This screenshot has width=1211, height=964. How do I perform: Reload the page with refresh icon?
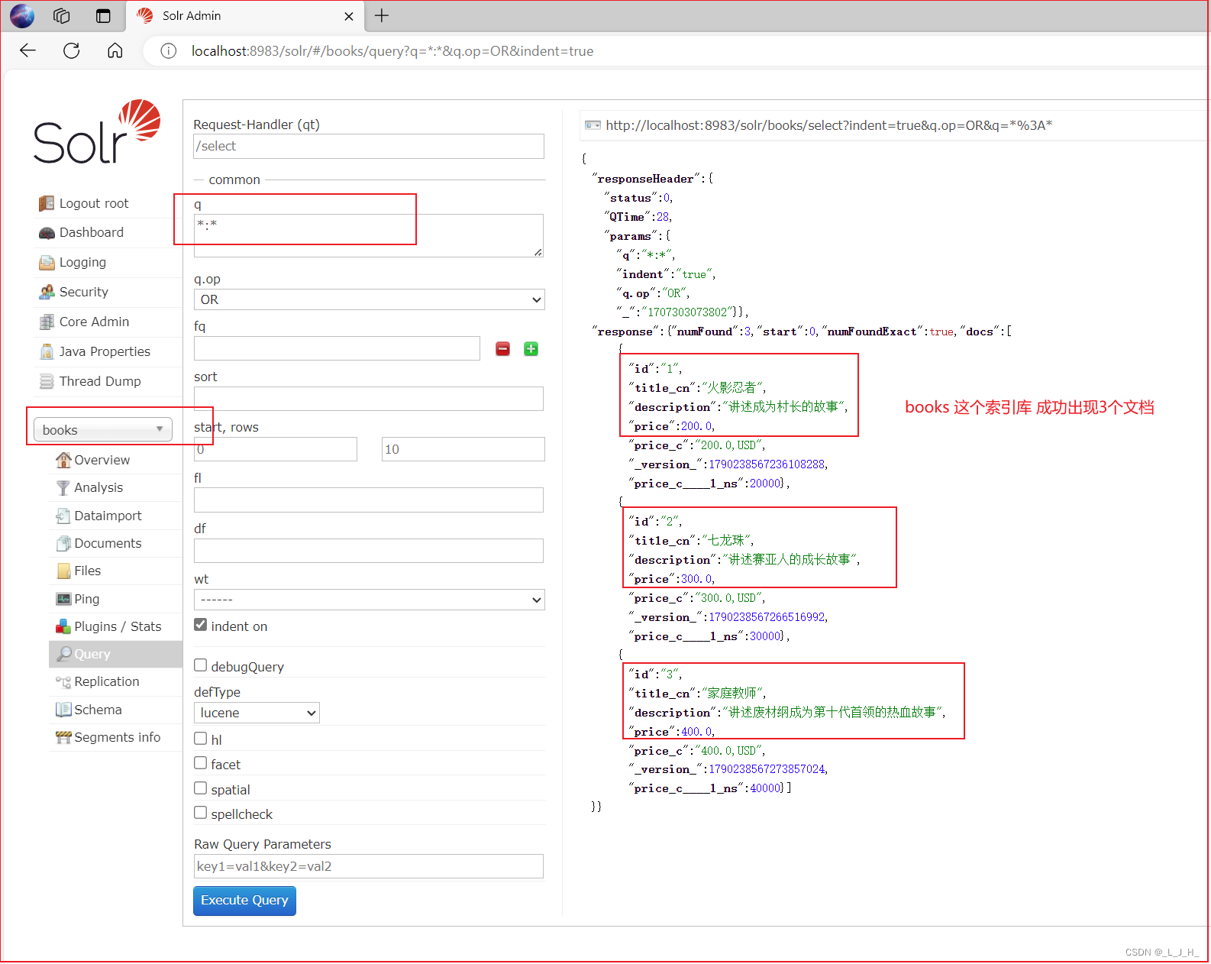coord(72,51)
